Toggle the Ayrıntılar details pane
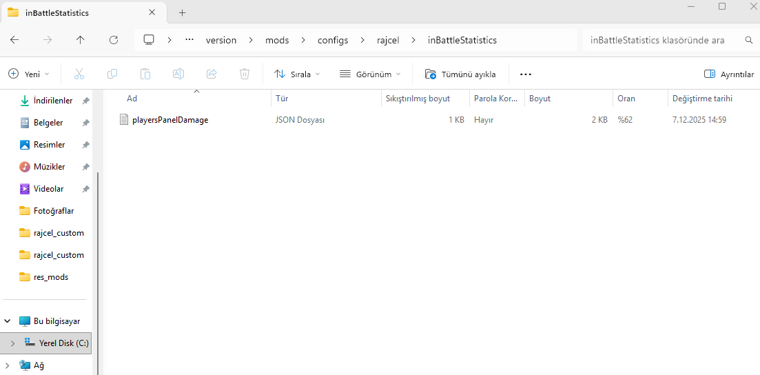 pyautogui.click(x=728, y=74)
